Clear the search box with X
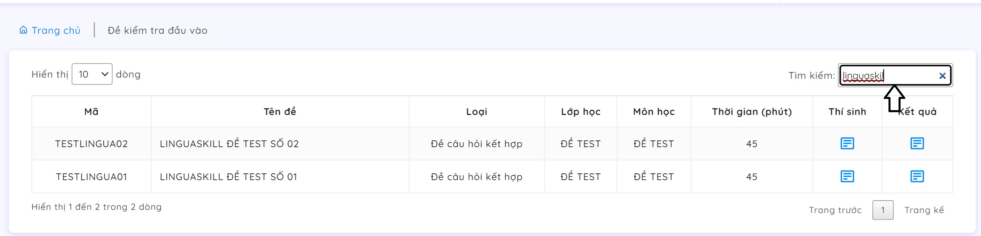Screen dimensions: 981x236 (x=942, y=76)
